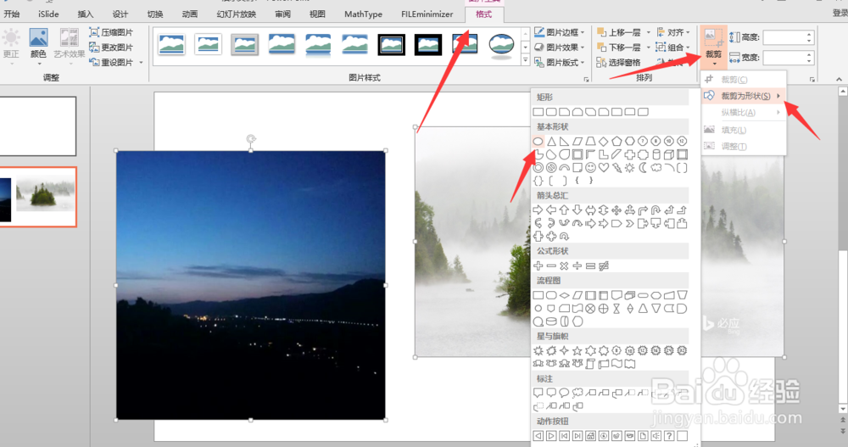Click the 宽度 width input field
The image size is (848, 447).
coord(788,58)
